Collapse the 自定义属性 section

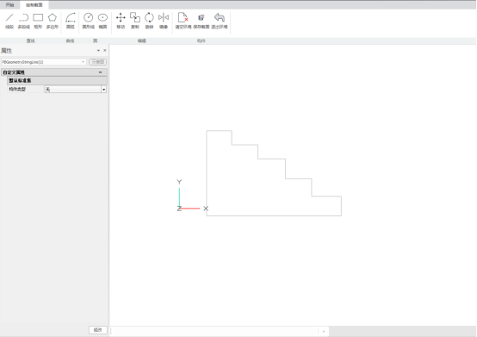pyautogui.click(x=101, y=72)
